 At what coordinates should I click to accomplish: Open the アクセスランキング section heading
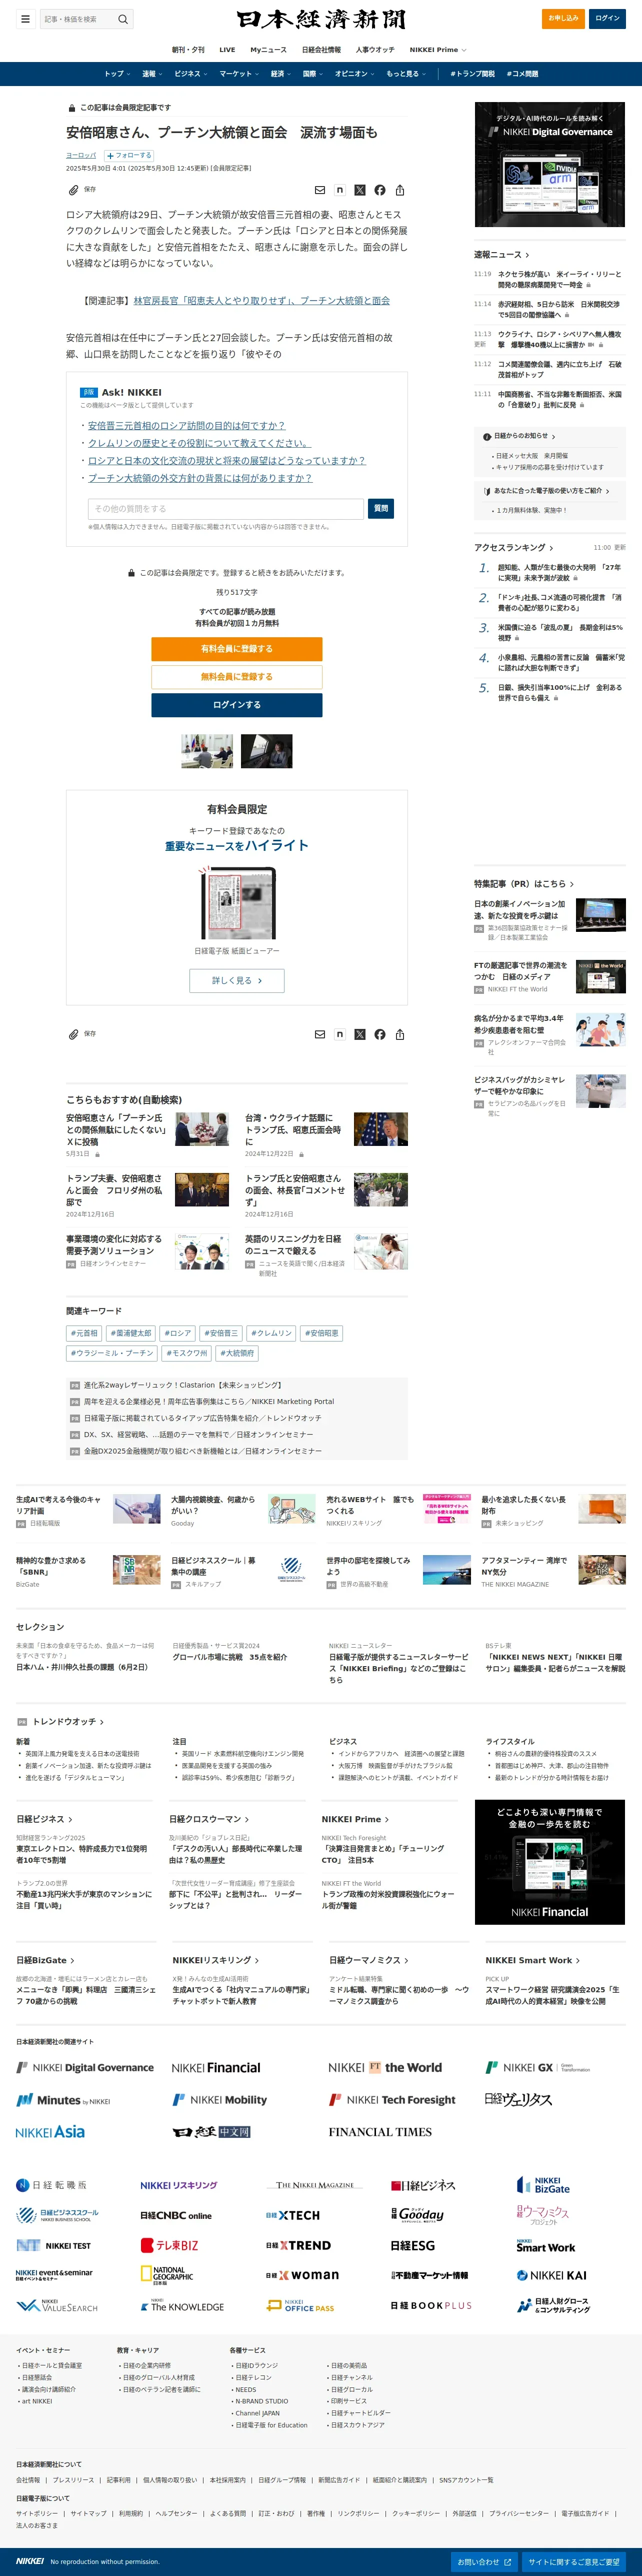(514, 548)
